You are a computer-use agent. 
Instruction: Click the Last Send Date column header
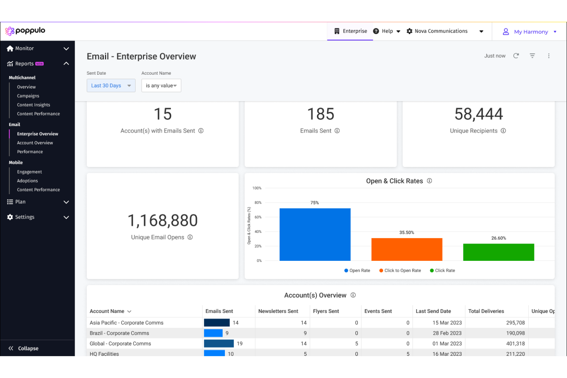[x=433, y=311]
